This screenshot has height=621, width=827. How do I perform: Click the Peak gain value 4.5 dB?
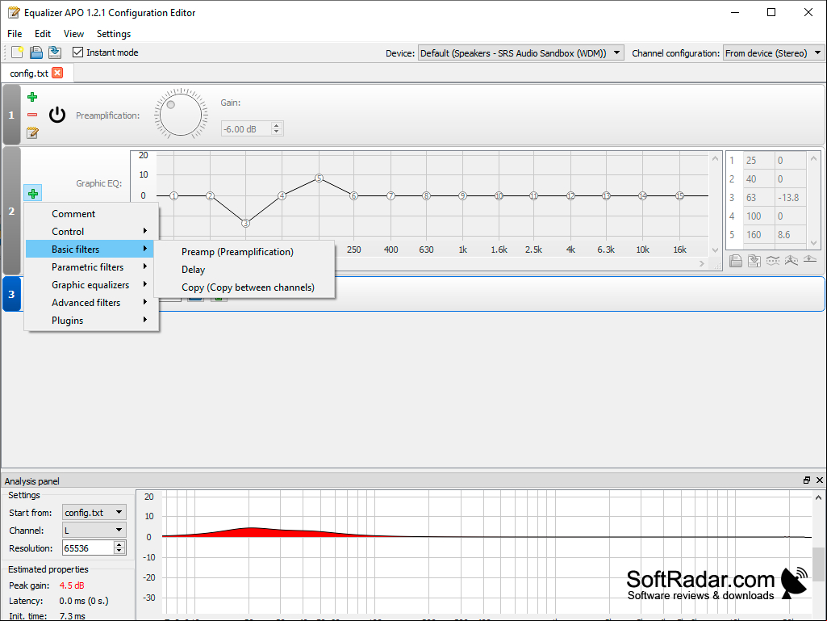(72, 585)
